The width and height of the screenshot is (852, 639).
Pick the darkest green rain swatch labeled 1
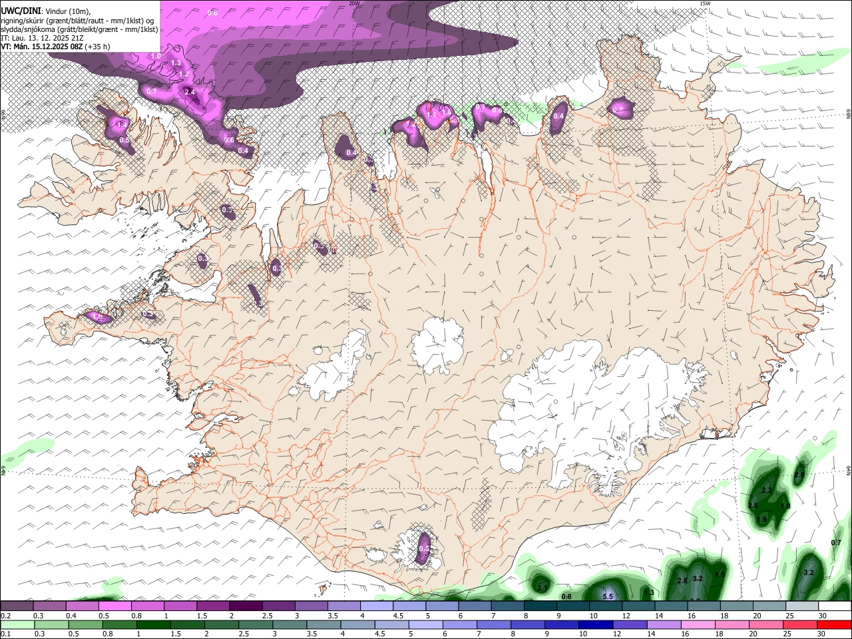click(153, 624)
